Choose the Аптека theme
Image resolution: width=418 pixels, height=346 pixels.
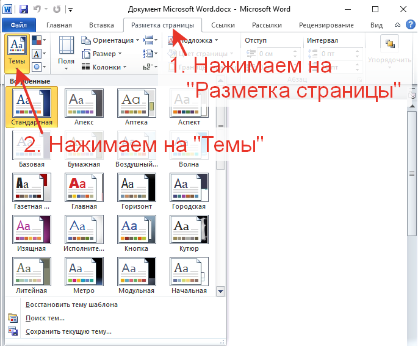pos(137,107)
